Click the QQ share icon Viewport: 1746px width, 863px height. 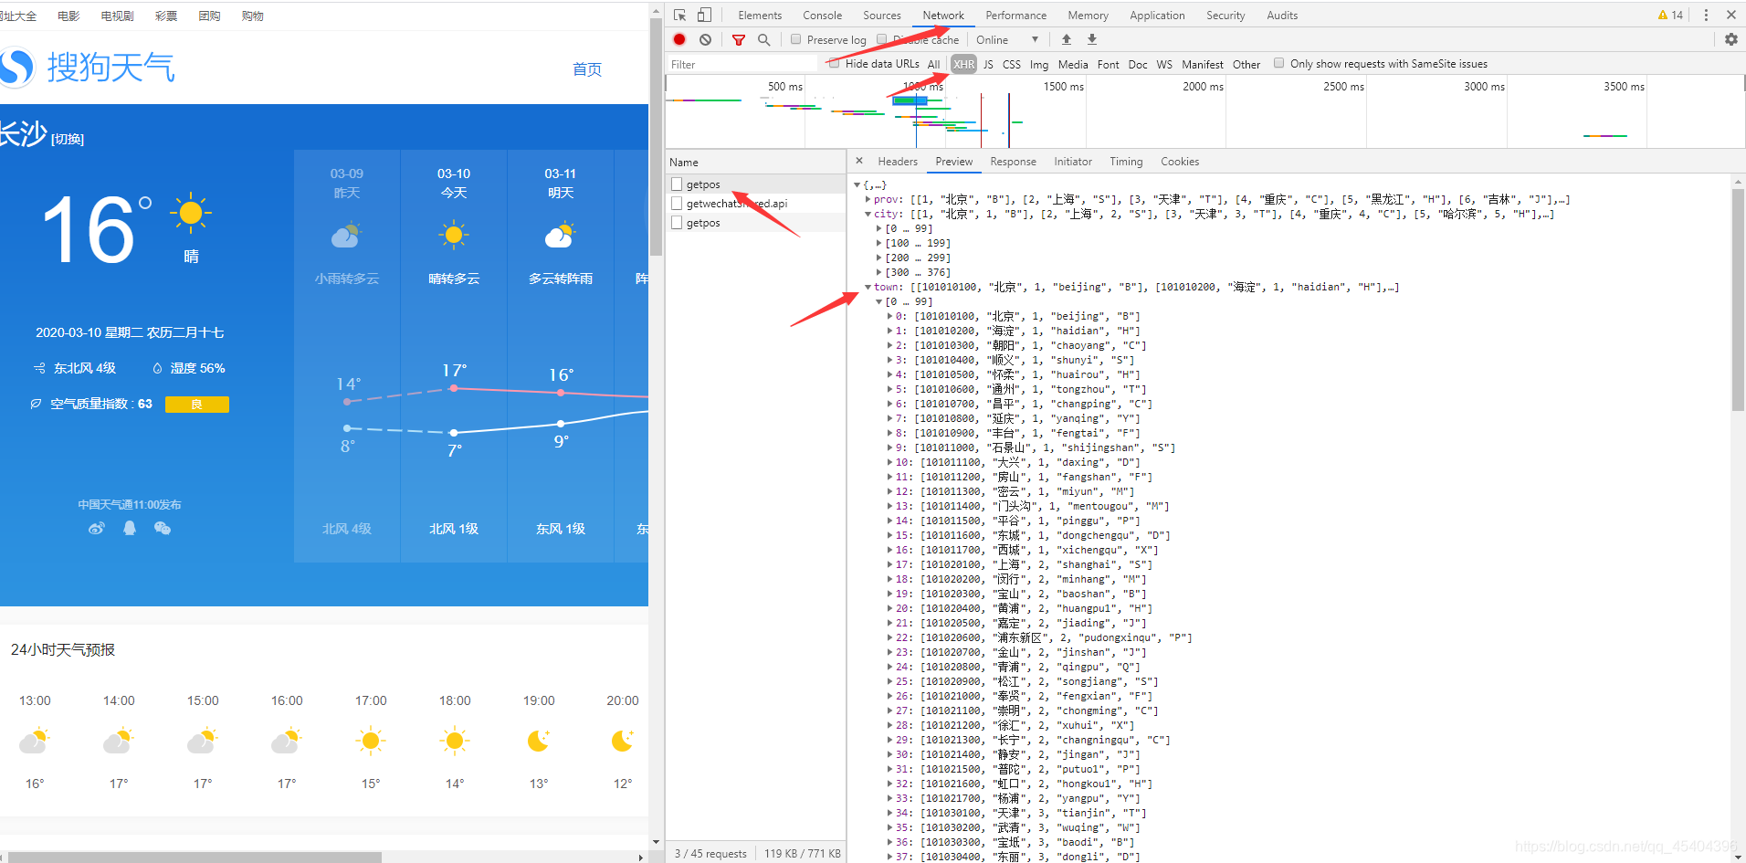click(130, 528)
